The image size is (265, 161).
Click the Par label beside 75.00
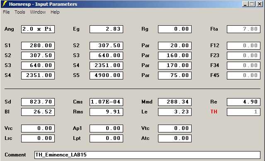(146, 75)
